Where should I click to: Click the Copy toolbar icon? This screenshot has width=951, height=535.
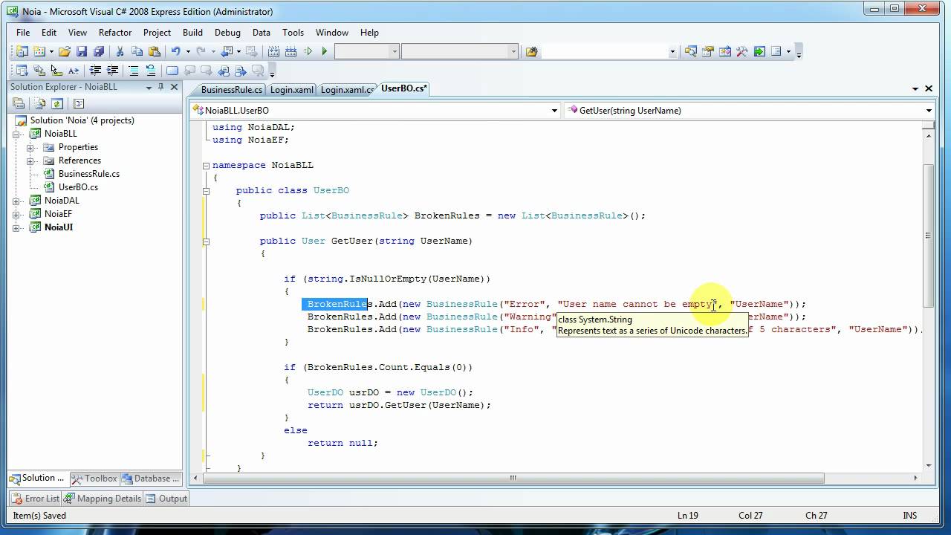(x=137, y=51)
